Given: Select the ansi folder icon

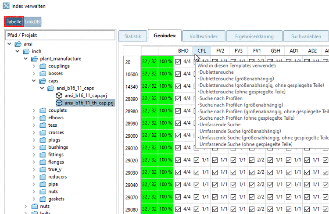Looking at the screenshot, I should point(18,44).
